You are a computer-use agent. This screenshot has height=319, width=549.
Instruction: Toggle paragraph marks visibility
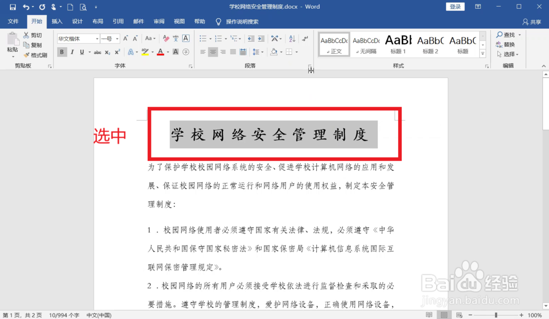[x=305, y=39]
